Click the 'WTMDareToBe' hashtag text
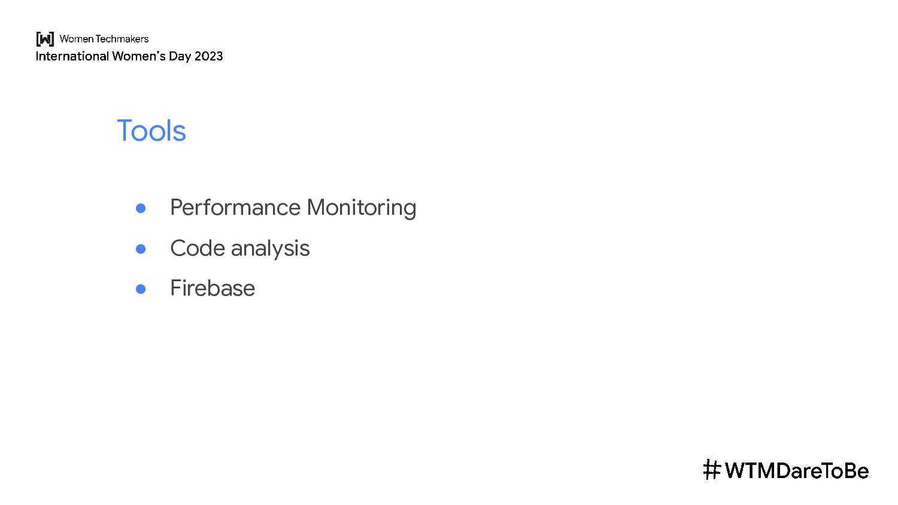Screen dimensions: 898x505 pos(796,471)
